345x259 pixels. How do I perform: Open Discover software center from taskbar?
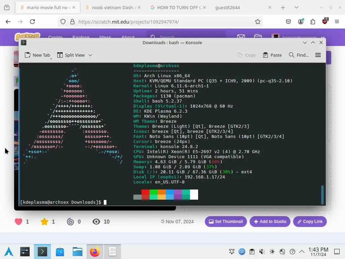tap(60, 252)
